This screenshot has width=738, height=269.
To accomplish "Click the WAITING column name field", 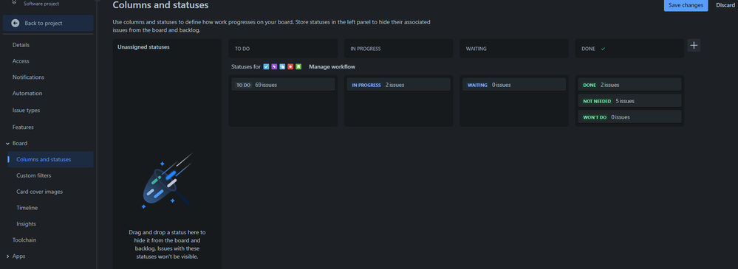I will point(514,49).
